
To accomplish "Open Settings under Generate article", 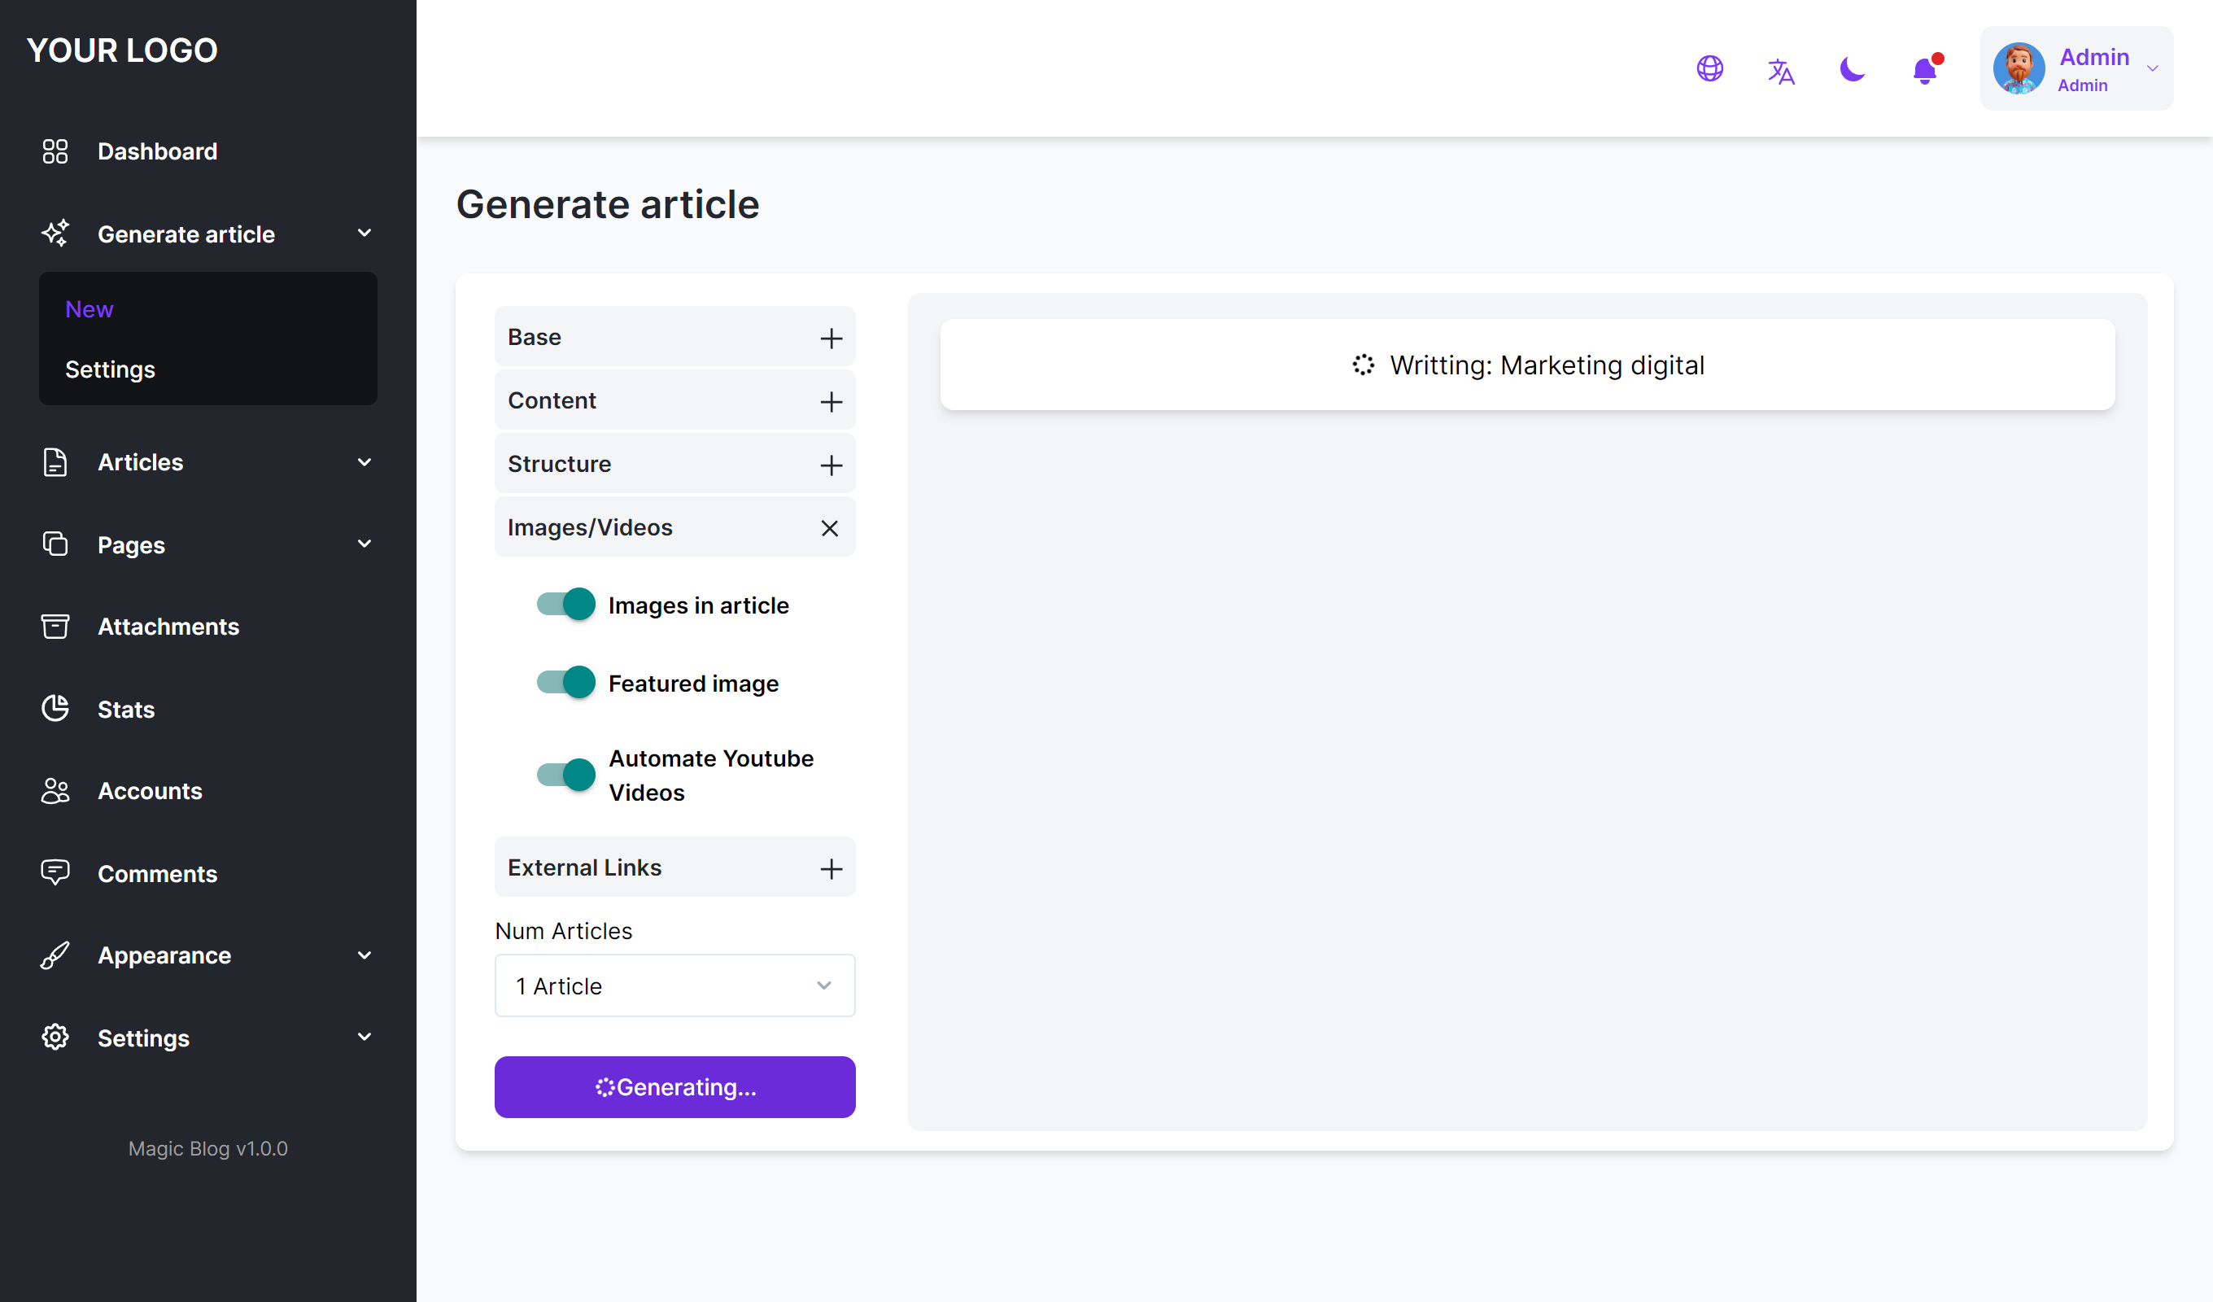I will (x=110, y=369).
